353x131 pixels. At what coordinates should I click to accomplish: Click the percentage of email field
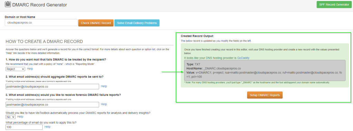[x=24, y=127]
